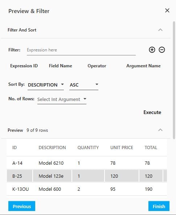
Task: Open the Sort By DESCRIPTION dropdown
Action: tap(46, 85)
